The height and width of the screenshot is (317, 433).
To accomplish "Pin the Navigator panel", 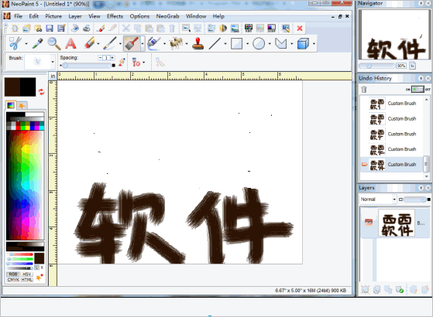I will pos(421,3).
